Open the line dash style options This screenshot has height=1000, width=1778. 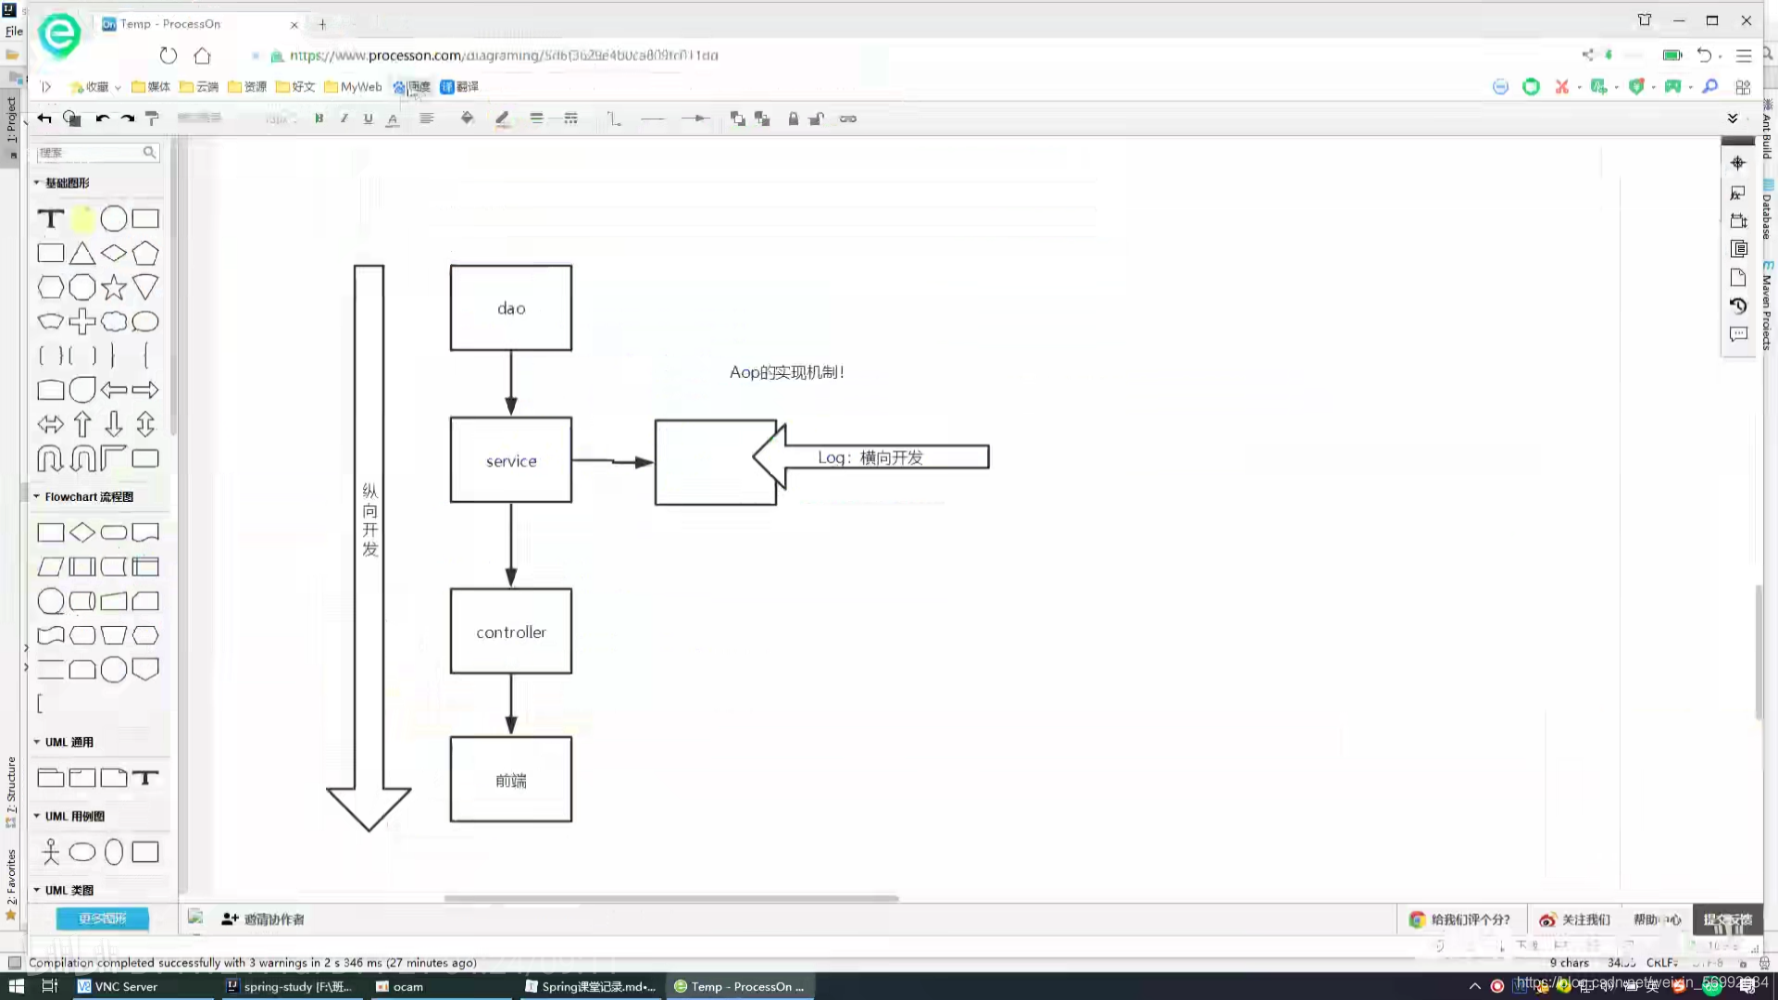[x=570, y=119]
